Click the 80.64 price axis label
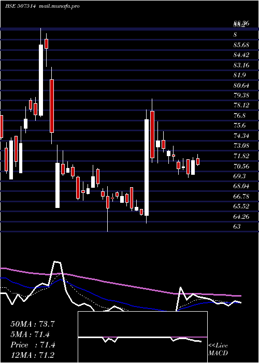Viewport: 259px width, 363px height. point(241,86)
